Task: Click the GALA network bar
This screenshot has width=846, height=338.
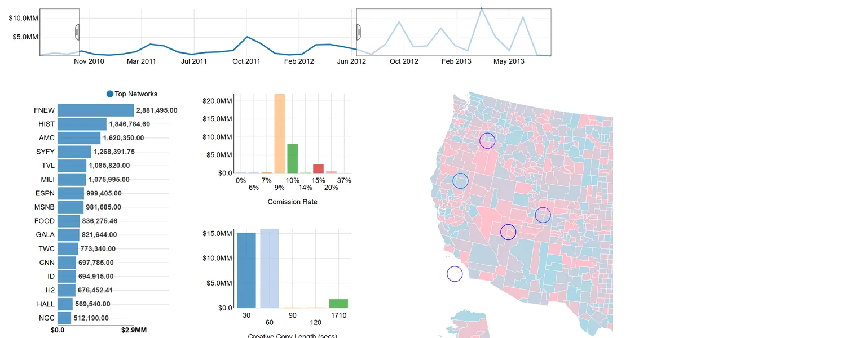Action: pos(68,235)
